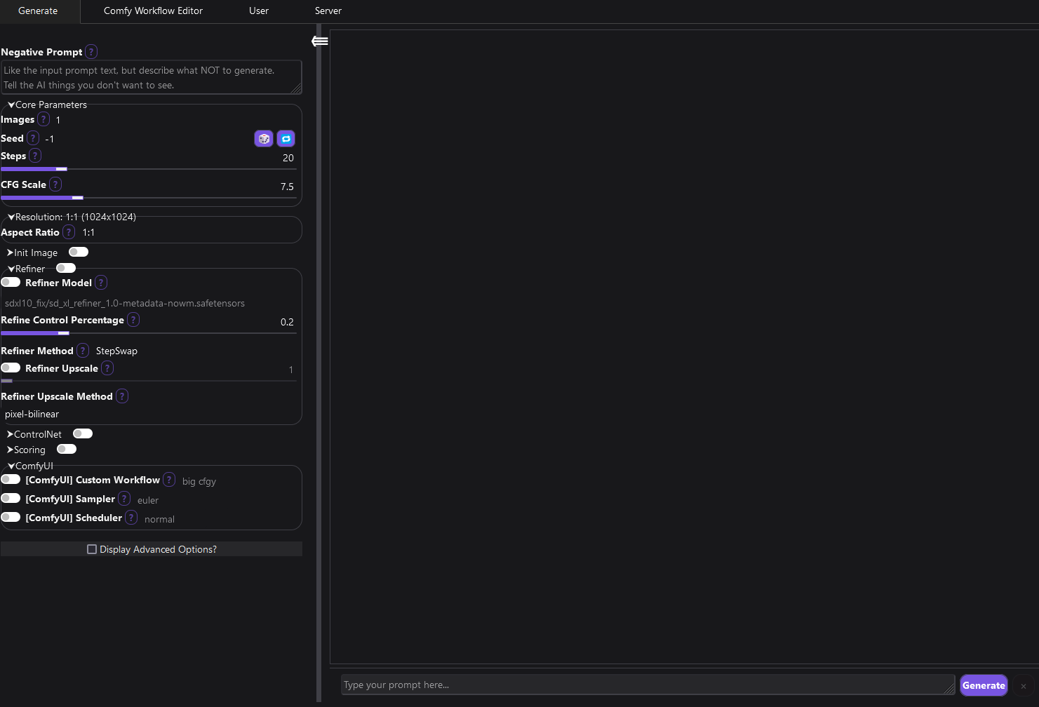1039x707 pixels.
Task: Open the Seed help question mark
Action: [32, 138]
